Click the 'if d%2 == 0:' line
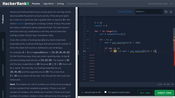Image resolution: width=175 pixels, height=98 pixels. pos(112,48)
